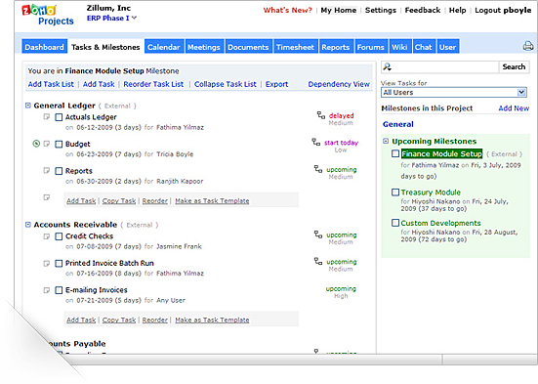Open the Wiki tab
Screen dimensions: 538x384
[x=399, y=47]
